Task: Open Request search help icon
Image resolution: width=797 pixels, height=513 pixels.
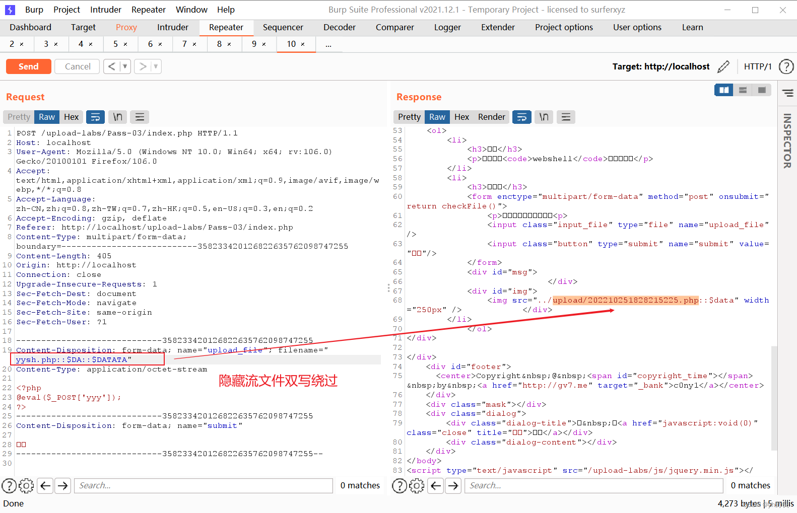Action: point(9,486)
